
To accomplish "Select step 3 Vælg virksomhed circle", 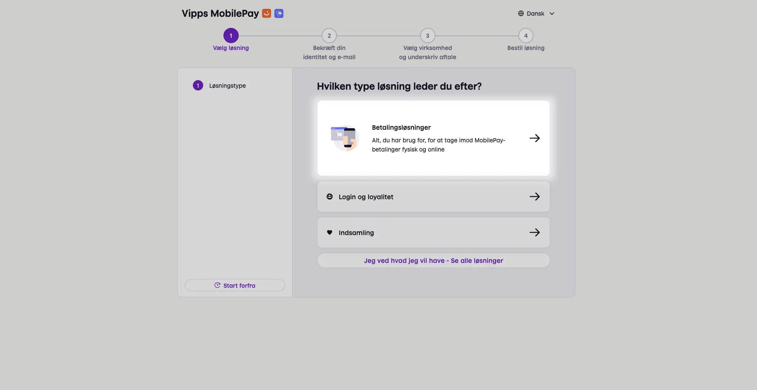I will tap(428, 35).
